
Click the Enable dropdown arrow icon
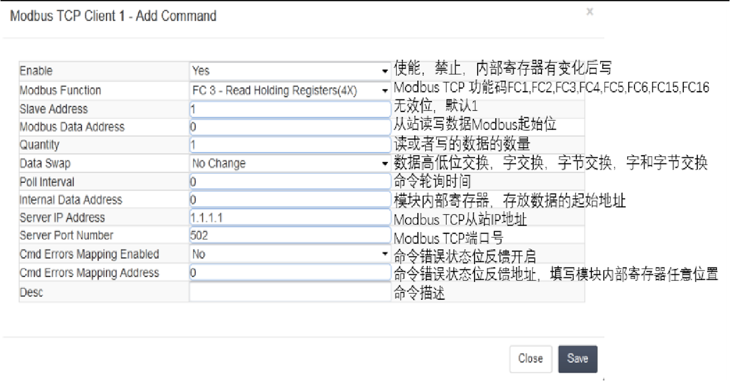385,71
